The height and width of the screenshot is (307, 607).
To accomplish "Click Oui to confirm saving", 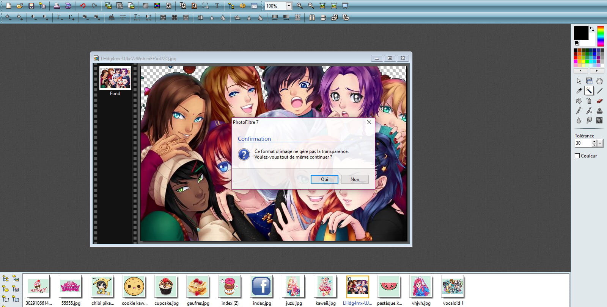I will [324, 179].
